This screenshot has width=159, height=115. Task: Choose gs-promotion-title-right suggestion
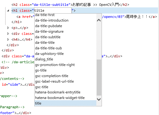[x=65, y=65]
